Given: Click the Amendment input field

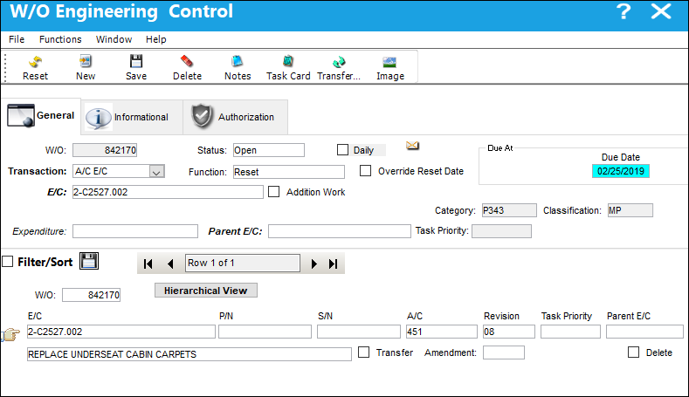Looking at the screenshot, I should [504, 353].
